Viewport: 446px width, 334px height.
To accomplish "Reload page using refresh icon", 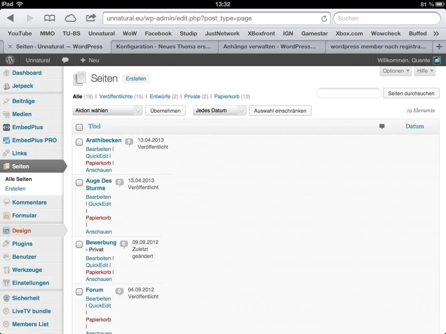I will pyautogui.click(x=324, y=19).
